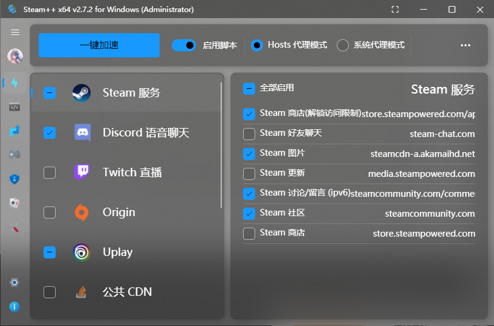Toggle the 全部启用 checkbox
The width and height of the screenshot is (494, 326).
tap(249, 89)
